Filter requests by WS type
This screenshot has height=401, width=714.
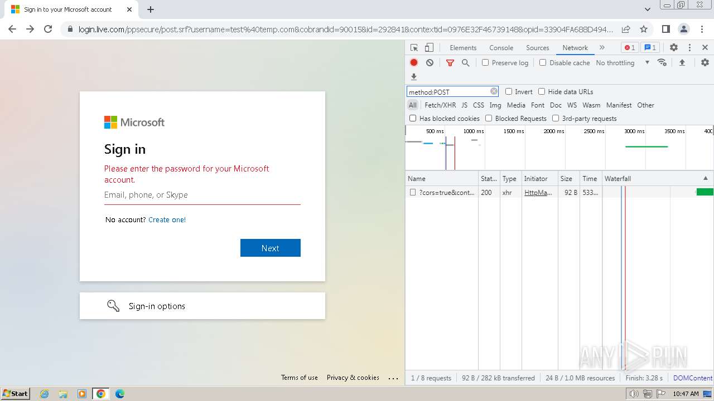(572, 105)
